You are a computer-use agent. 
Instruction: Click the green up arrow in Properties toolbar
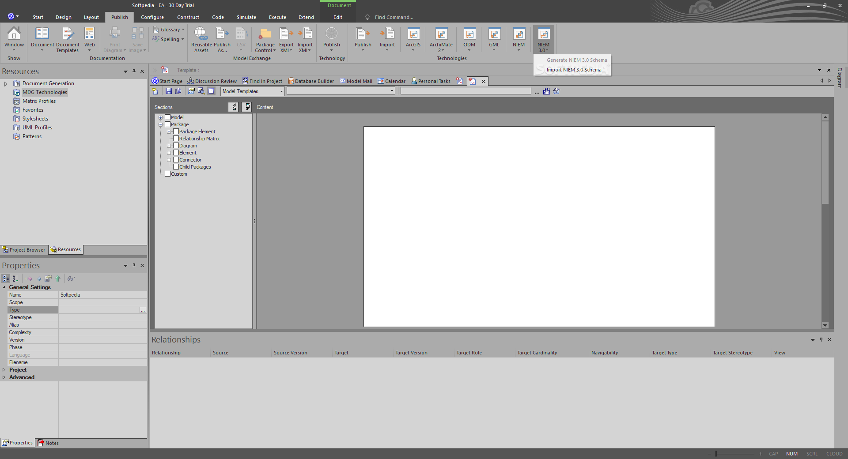coord(58,278)
